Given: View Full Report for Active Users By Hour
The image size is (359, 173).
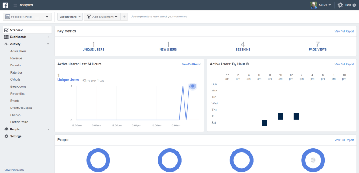Looking at the screenshot, I should [x=344, y=64].
